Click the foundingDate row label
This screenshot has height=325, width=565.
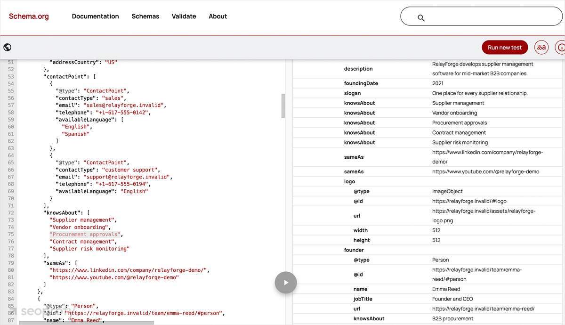tap(361, 83)
